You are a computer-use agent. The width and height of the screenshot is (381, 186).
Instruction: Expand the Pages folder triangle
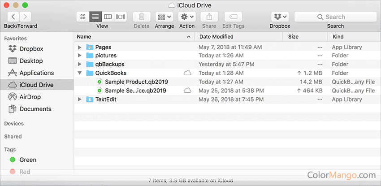pos(79,47)
